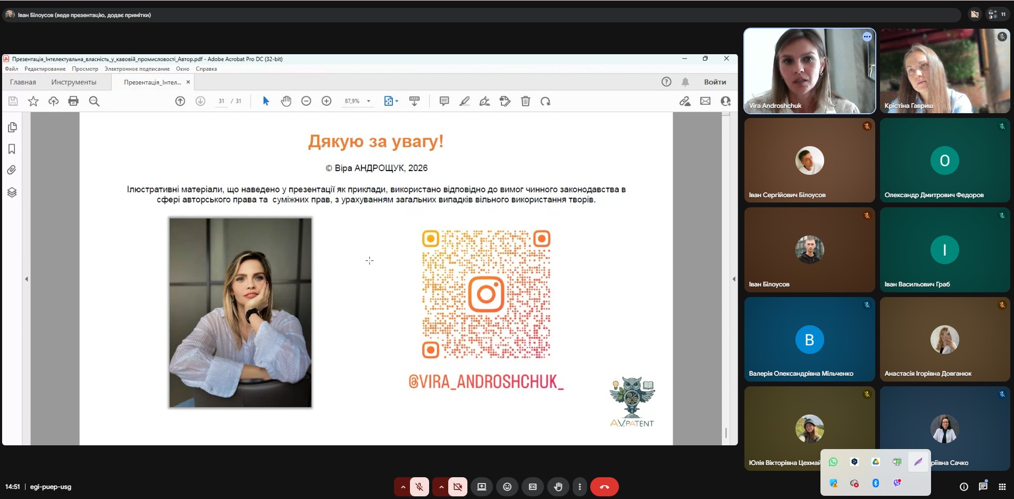Open more options three-dot meeting menu
Viewport: 1014px width, 499px height.
tap(580, 487)
